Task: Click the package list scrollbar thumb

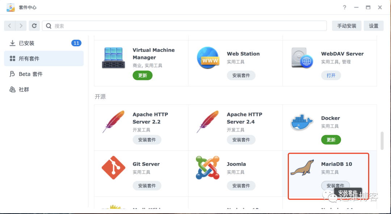Action: pos(382,141)
